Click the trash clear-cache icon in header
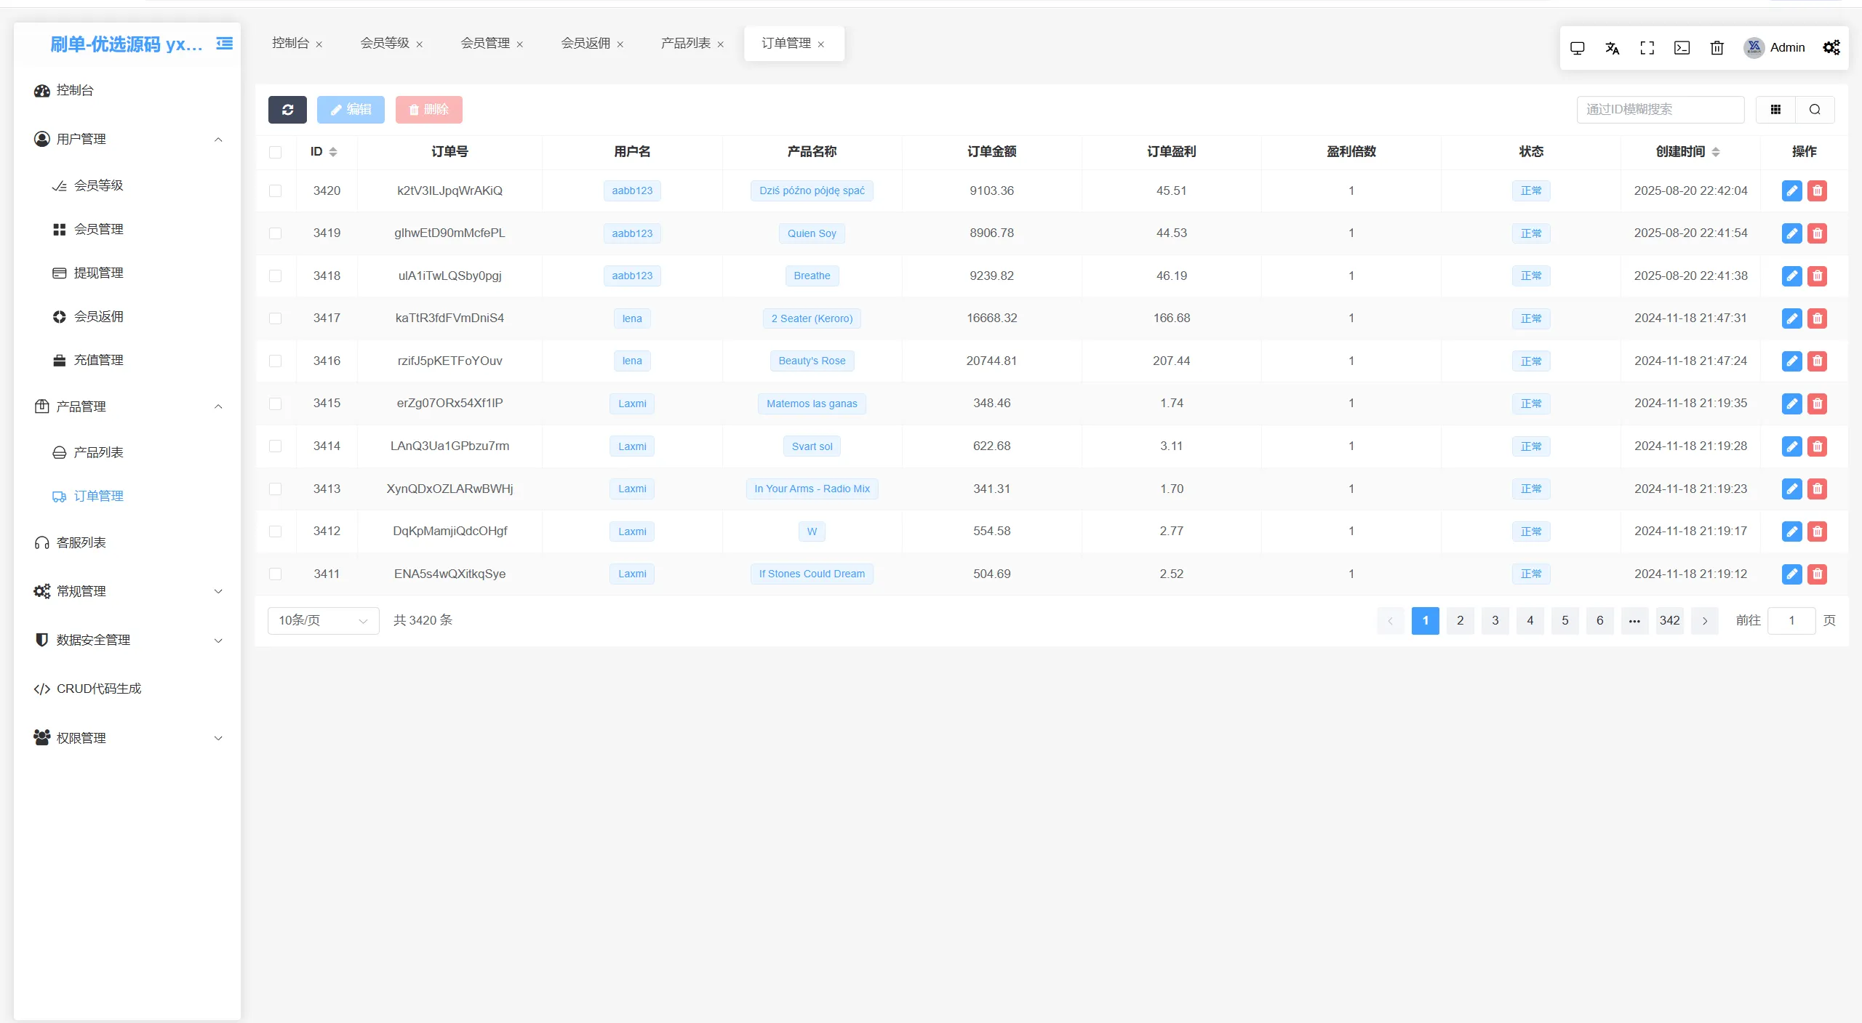Screen dimensions: 1862x1023 1717,48
